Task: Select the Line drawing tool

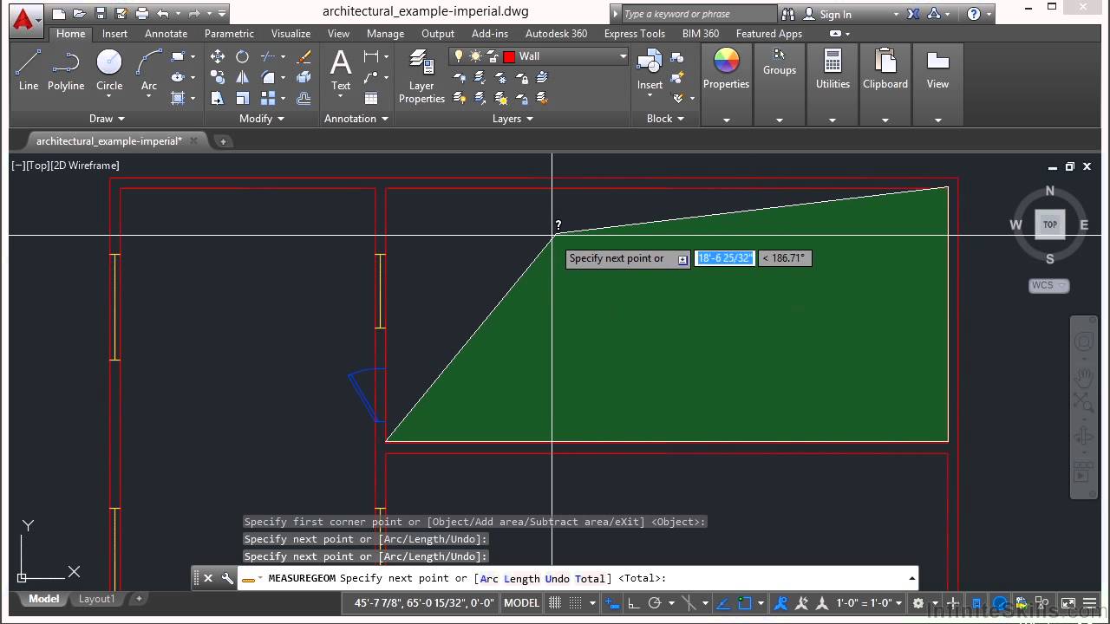Action: (x=29, y=69)
